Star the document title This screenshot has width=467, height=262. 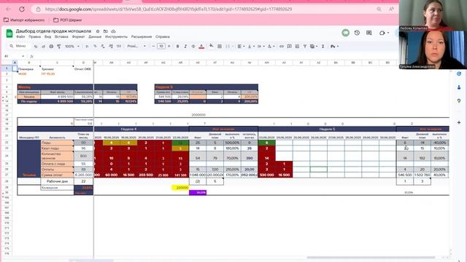pos(98,31)
